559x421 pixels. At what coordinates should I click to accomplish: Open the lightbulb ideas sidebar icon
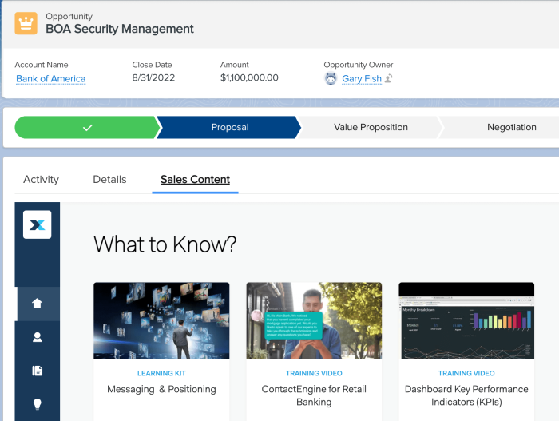[37, 404]
